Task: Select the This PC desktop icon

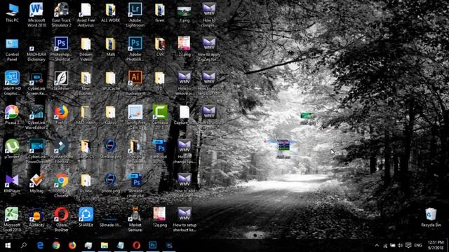Action: coord(12,13)
